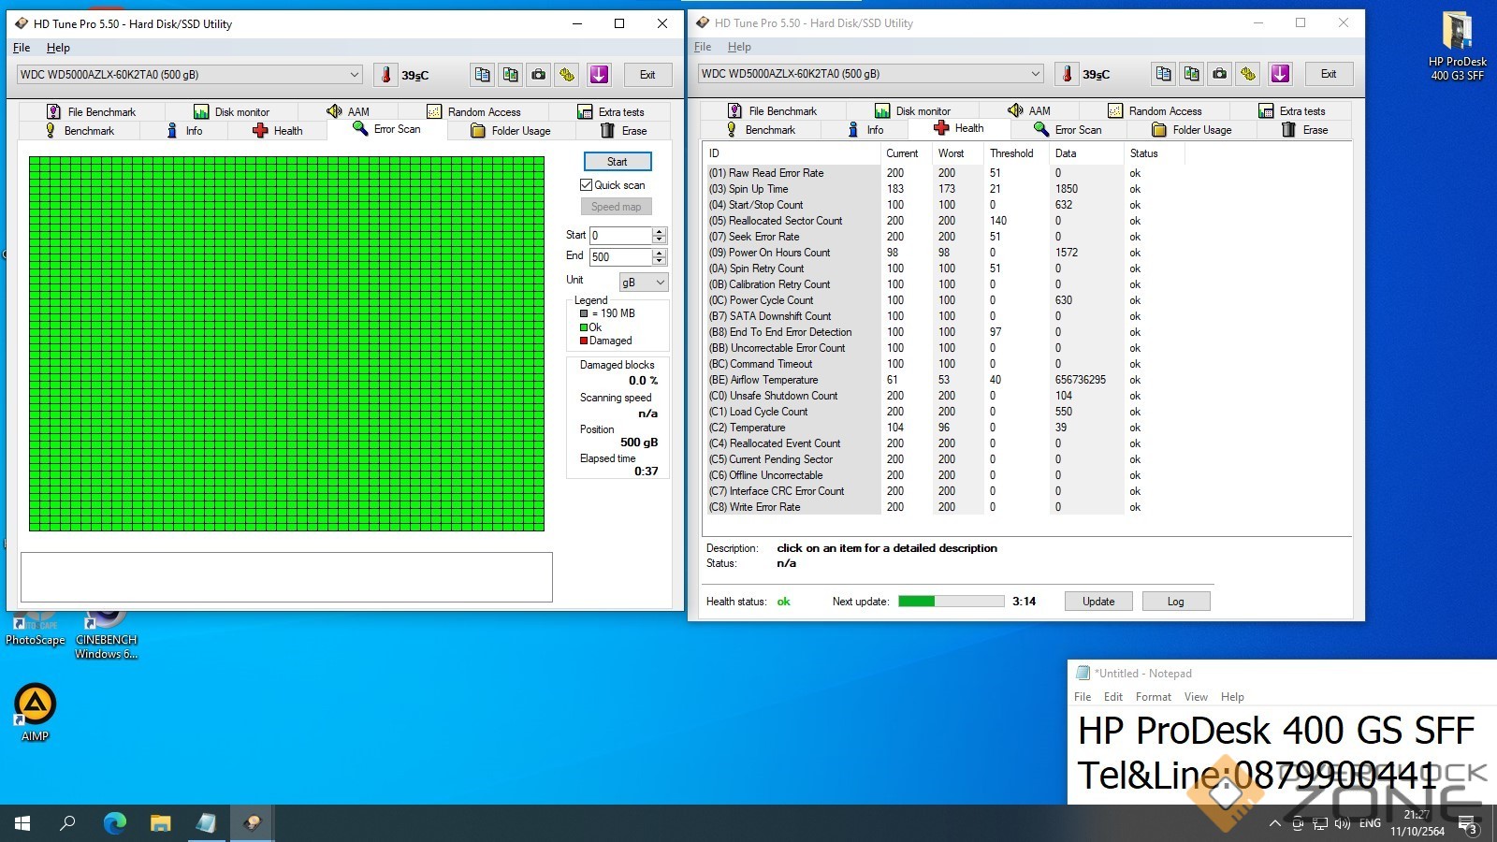Viewport: 1497px width, 842px height.
Task: Click copy text to clipboard icon in right window
Action: [1163, 74]
